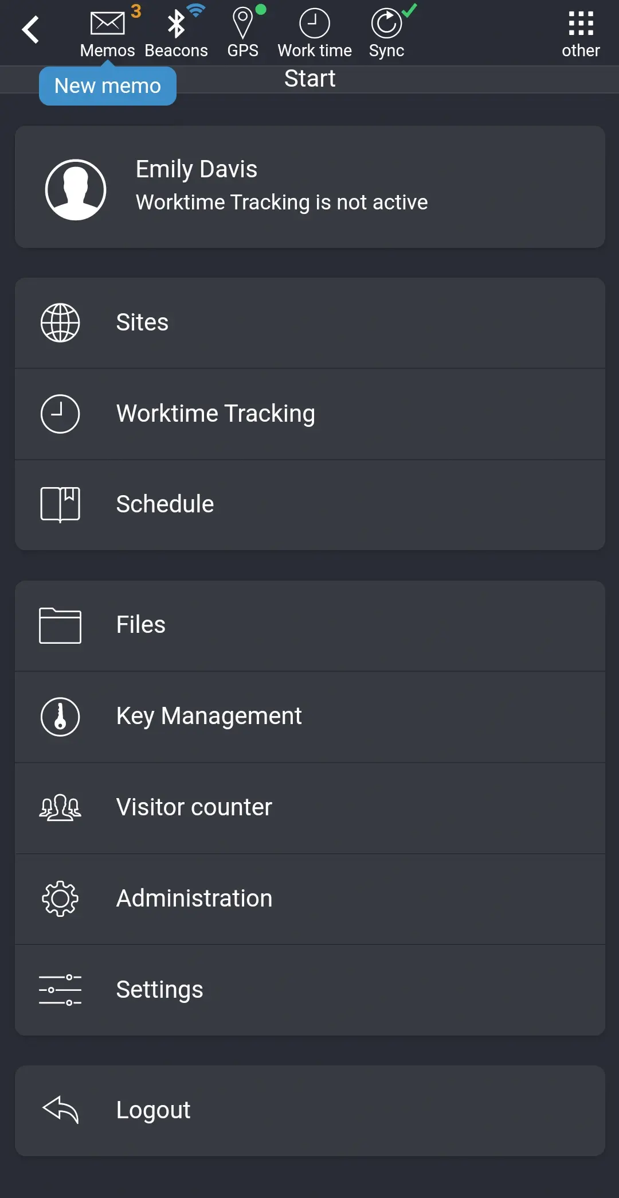Open the Sites menu entry
This screenshot has width=619, height=1198.
(x=309, y=322)
